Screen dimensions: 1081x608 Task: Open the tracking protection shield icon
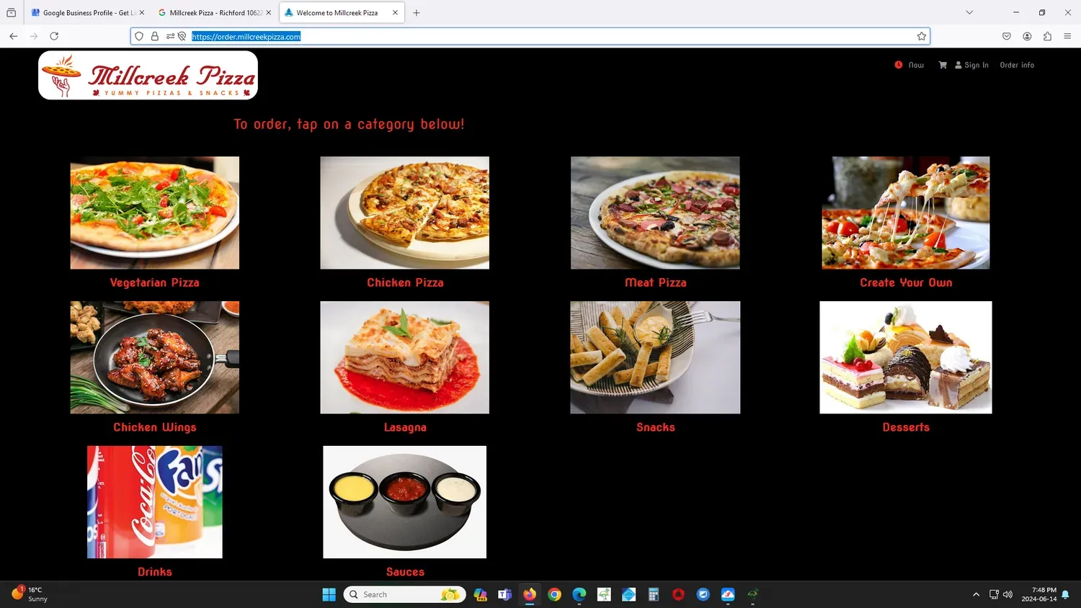pyautogui.click(x=139, y=36)
